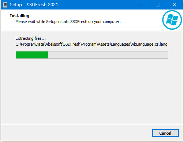Viewport: 184px width, 142px height.
Task: Click the 'Extracting files...' status text
Action: [x=30, y=38]
